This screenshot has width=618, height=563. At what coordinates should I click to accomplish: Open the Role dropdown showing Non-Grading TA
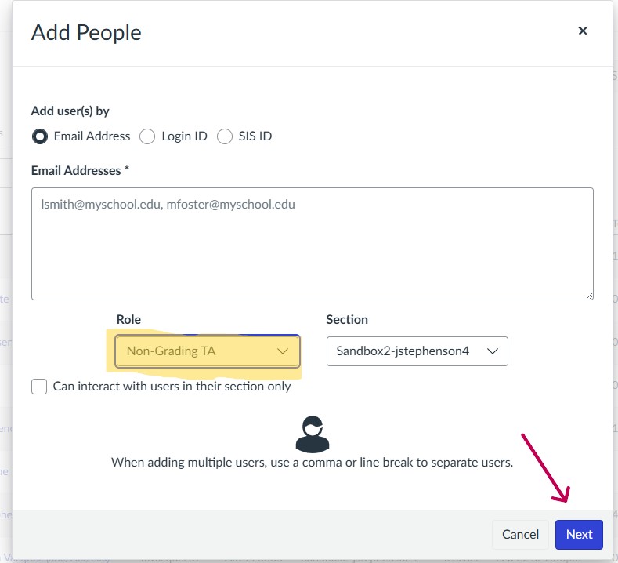coord(208,351)
